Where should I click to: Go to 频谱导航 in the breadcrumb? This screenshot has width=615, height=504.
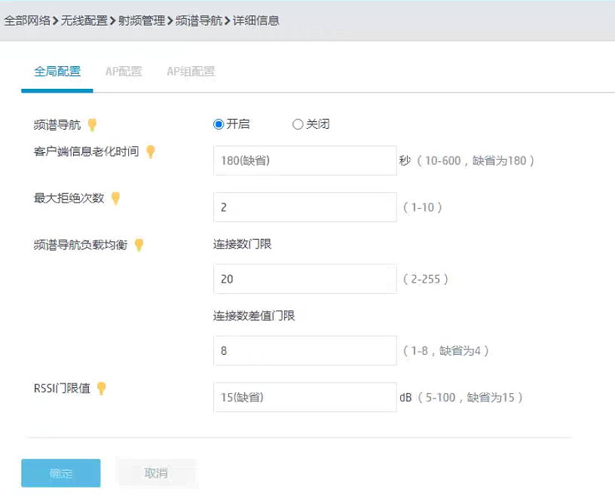point(198,21)
